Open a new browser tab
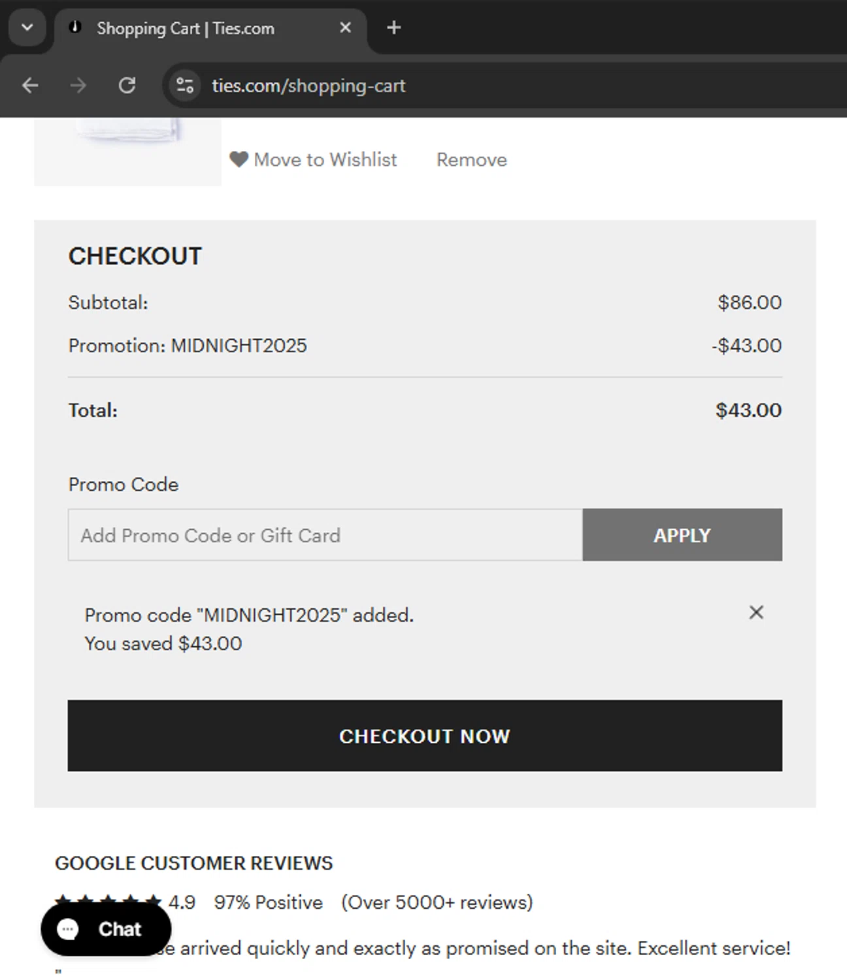The image size is (847, 980). pos(393,28)
